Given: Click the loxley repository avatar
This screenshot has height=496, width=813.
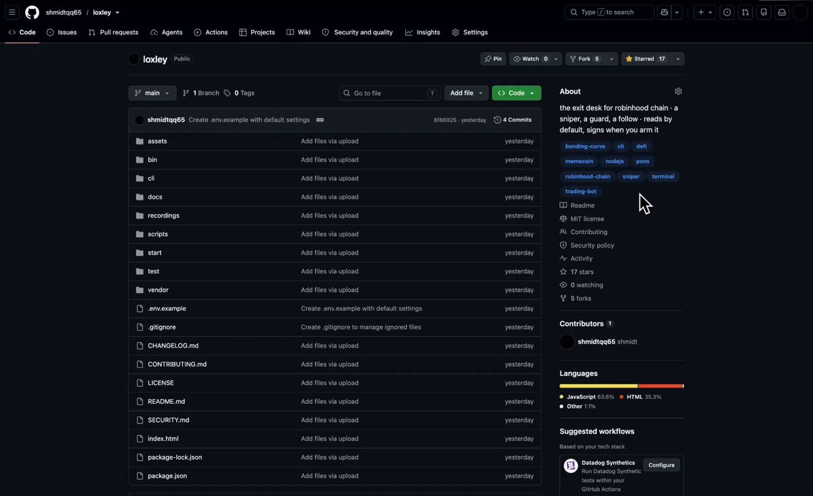Looking at the screenshot, I should click(x=133, y=59).
